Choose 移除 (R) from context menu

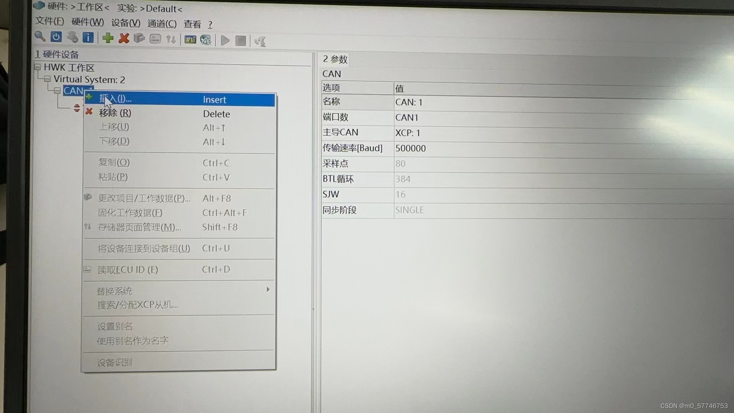[115, 113]
